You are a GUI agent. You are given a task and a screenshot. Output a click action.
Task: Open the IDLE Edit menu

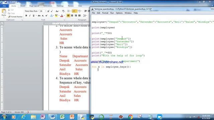pos(98,13)
